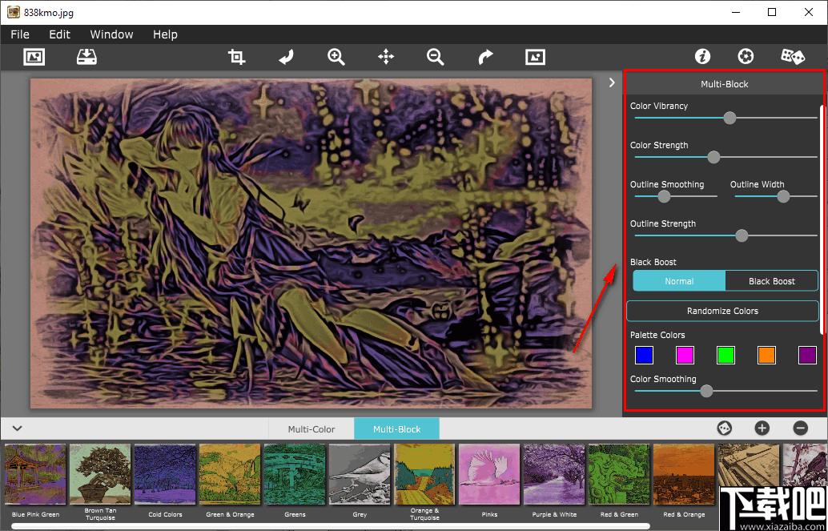
Task: Zoom in on the image
Action: point(336,57)
